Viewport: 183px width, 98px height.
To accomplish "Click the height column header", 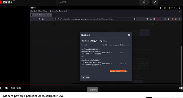I will tap(104, 45).
